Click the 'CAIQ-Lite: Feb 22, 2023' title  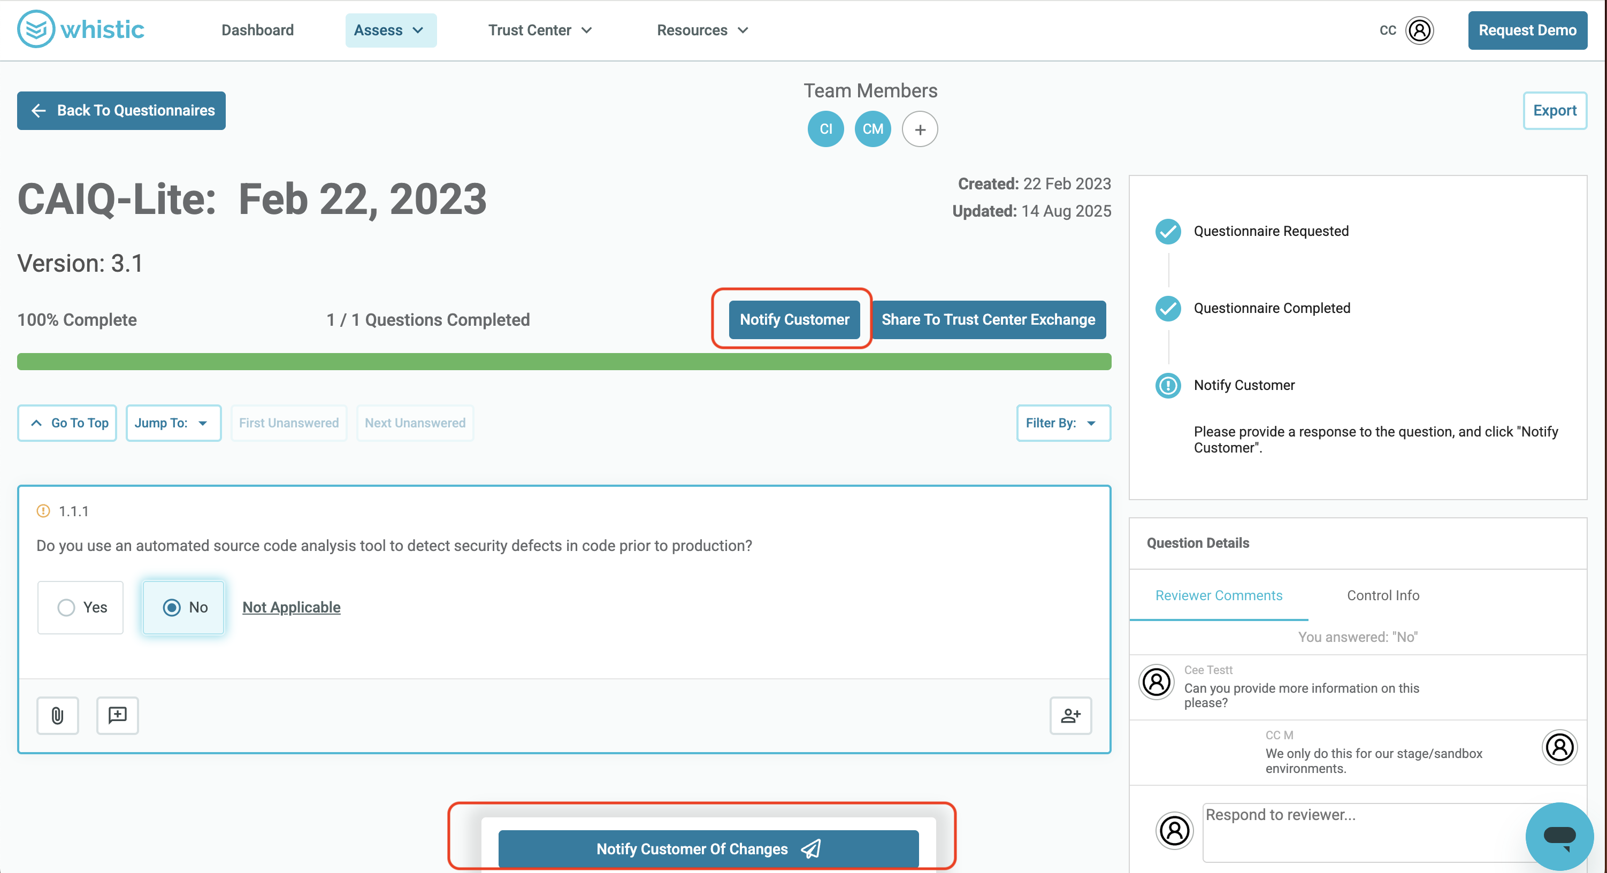click(x=252, y=199)
